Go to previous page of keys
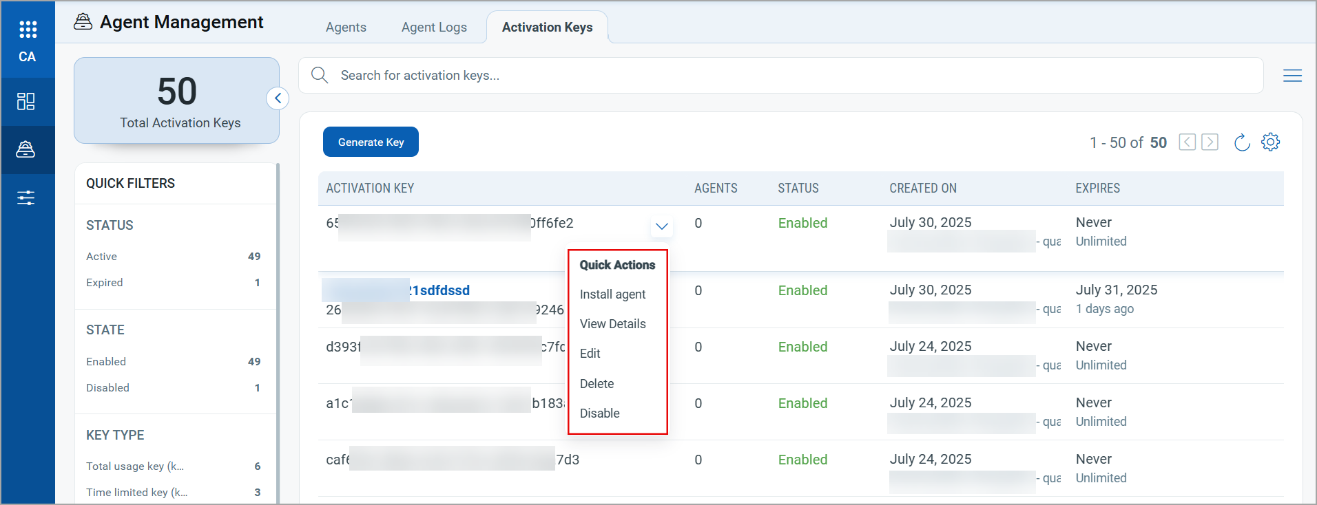 coord(1187,142)
